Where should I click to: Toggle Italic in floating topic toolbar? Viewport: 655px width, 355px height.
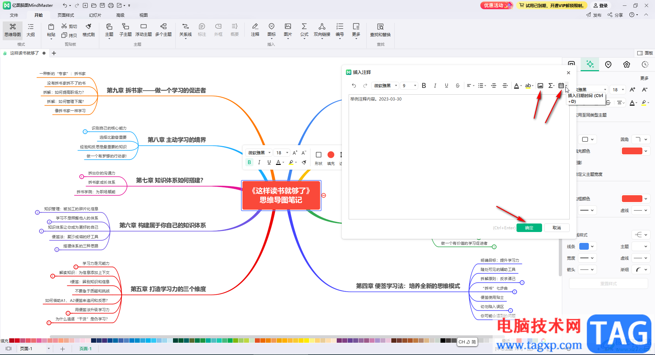259,162
